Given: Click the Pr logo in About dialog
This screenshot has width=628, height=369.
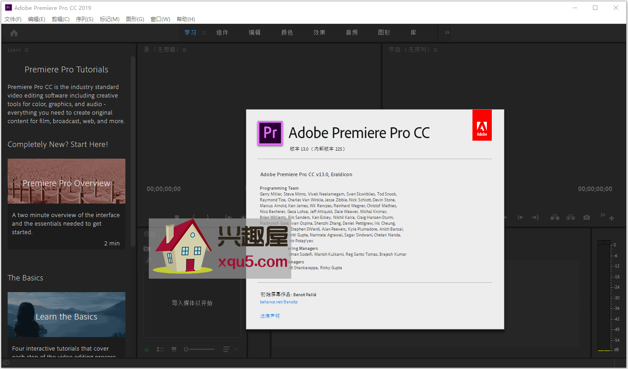Looking at the screenshot, I should 270,133.
